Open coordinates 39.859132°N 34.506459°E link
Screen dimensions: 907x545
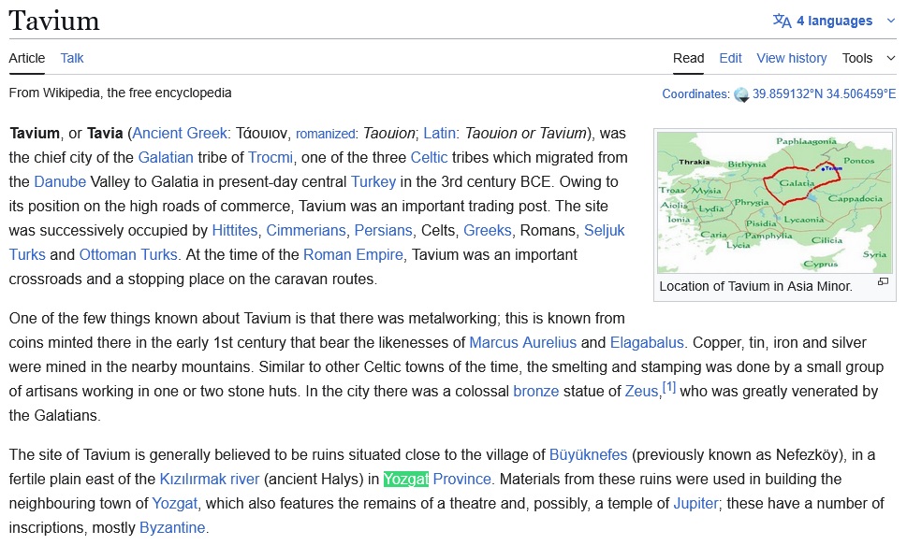[x=825, y=94]
